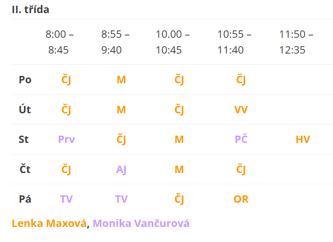Viewport: 333px width, 242px height.
Task: Click the II. třída heading
Action: click(x=30, y=9)
